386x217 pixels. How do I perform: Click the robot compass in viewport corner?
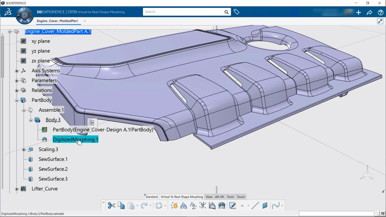click(x=367, y=173)
